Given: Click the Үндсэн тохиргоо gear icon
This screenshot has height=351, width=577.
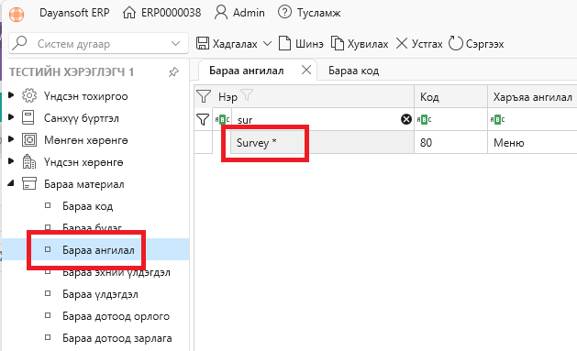Looking at the screenshot, I should pos(29,95).
